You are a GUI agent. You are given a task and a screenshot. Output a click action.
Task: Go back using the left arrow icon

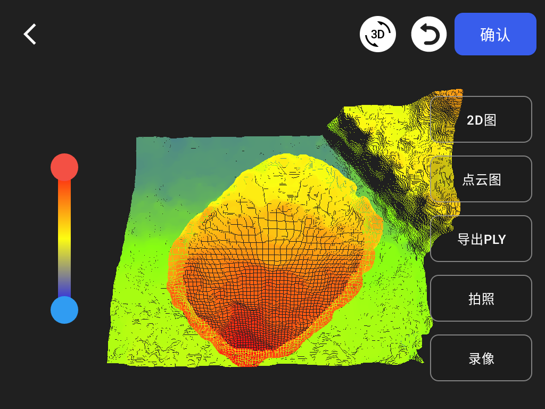click(30, 34)
